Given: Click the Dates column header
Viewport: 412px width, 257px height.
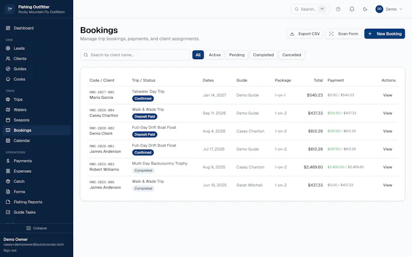Looking at the screenshot, I should pyautogui.click(x=208, y=80).
